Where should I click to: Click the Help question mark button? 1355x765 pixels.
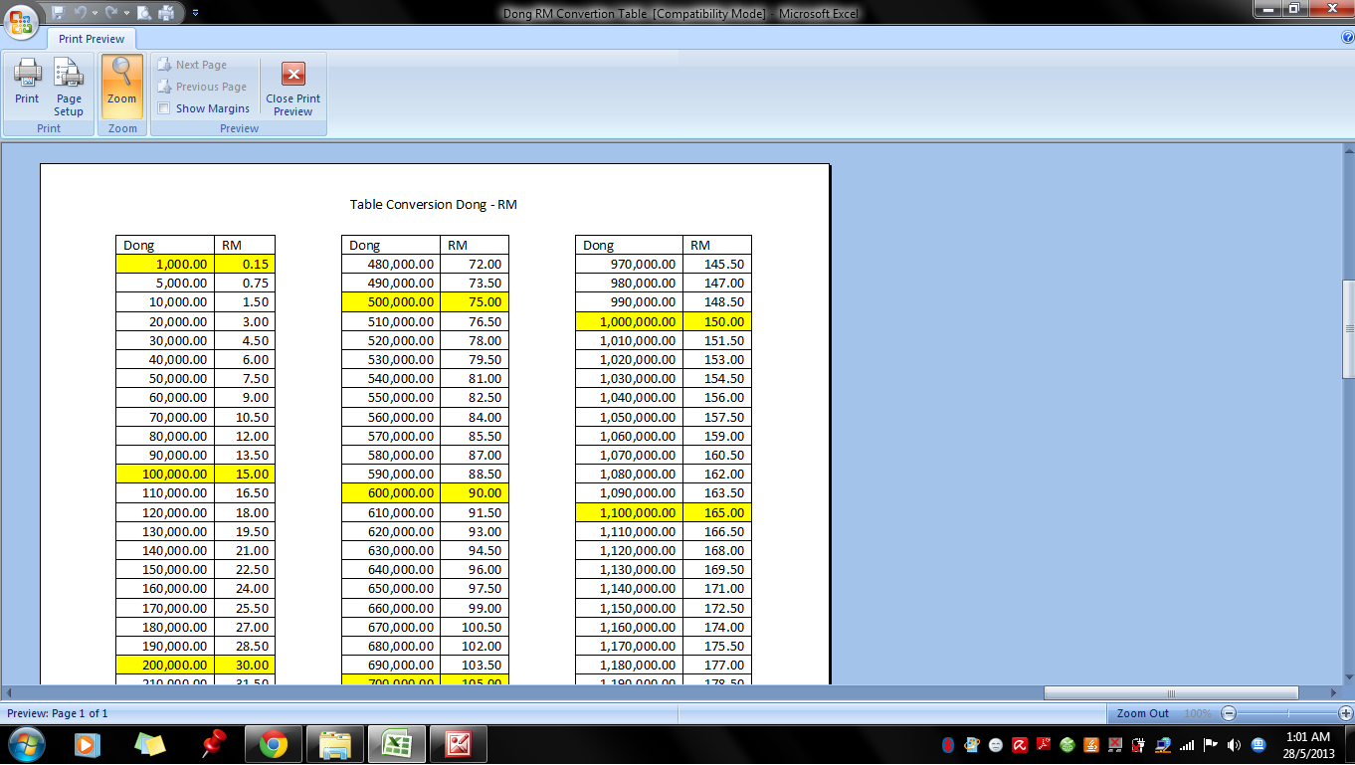click(x=1349, y=39)
